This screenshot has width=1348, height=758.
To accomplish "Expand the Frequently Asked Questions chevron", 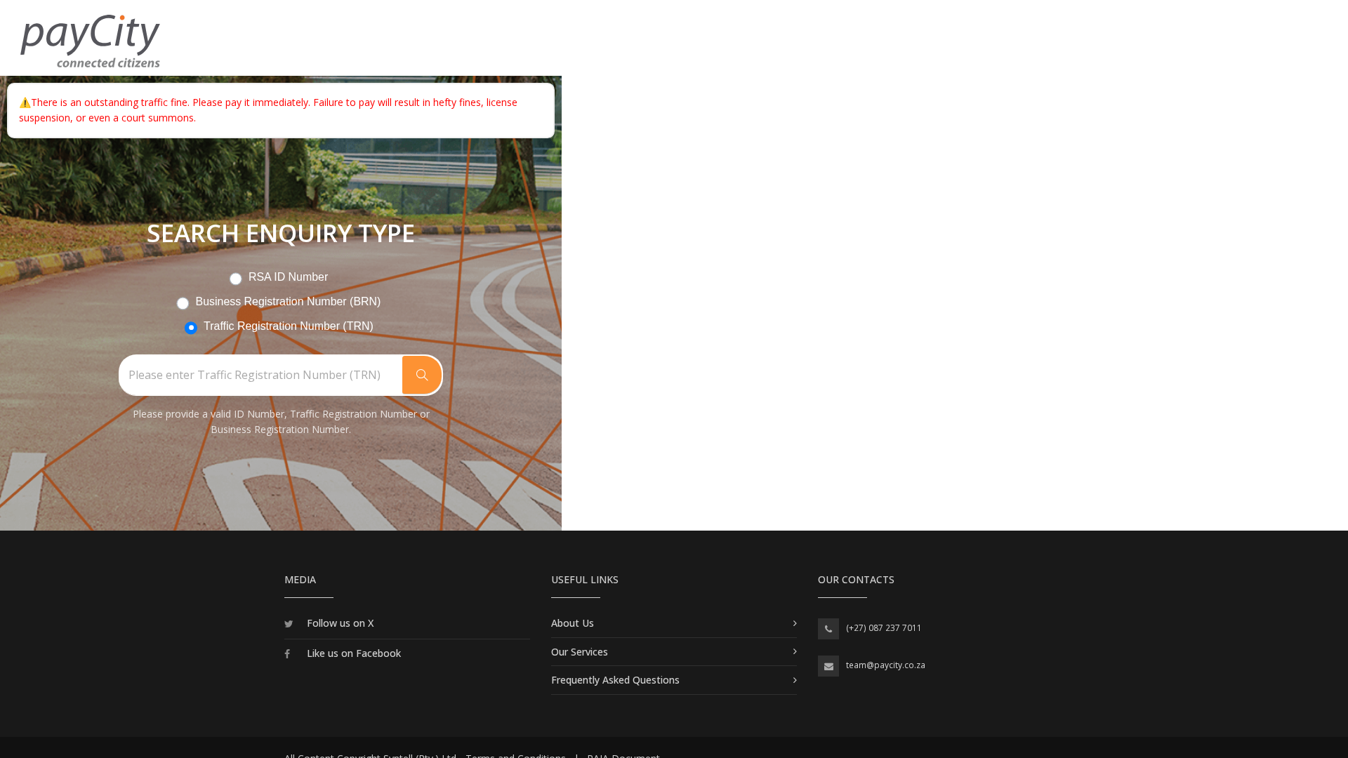I will pos(794,679).
